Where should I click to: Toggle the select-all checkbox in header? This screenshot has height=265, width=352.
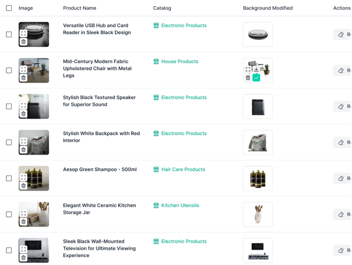9,8
